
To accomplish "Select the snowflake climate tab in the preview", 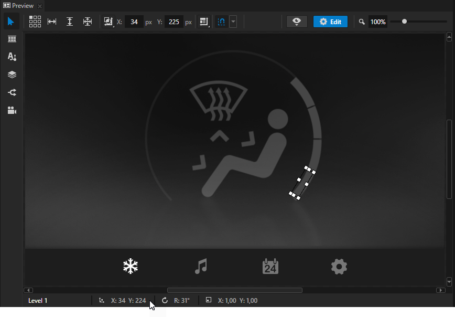I will (x=130, y=266).
